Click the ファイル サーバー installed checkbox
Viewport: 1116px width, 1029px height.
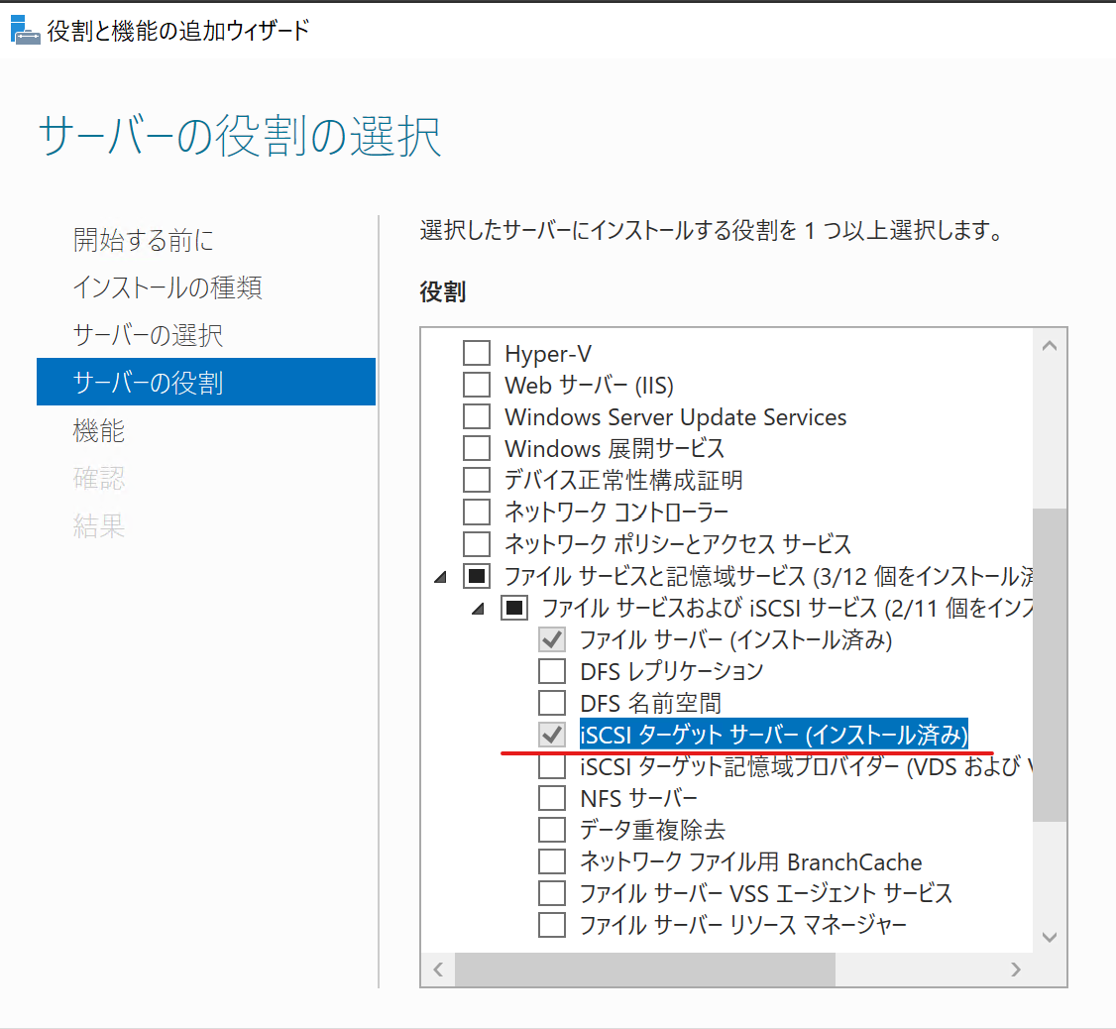tap(552, 638)
